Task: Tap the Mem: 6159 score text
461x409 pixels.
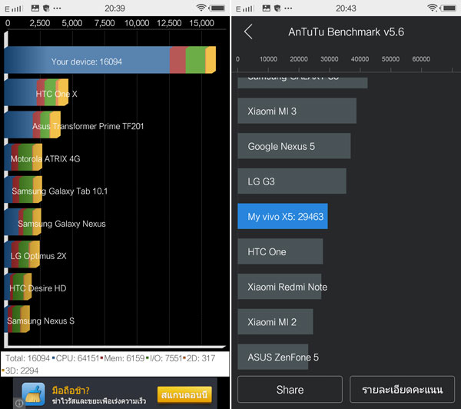Action: click(124, 358)
